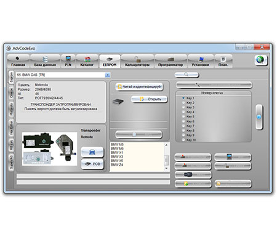Image resolution: width=277 pixels, height=239 pixels.
Task: Click the top-left red-arrow action button
Action: click(x=193, y=157)
